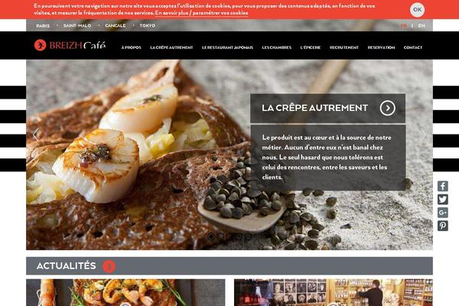Click the Breizh Café logo

(70, 45)
